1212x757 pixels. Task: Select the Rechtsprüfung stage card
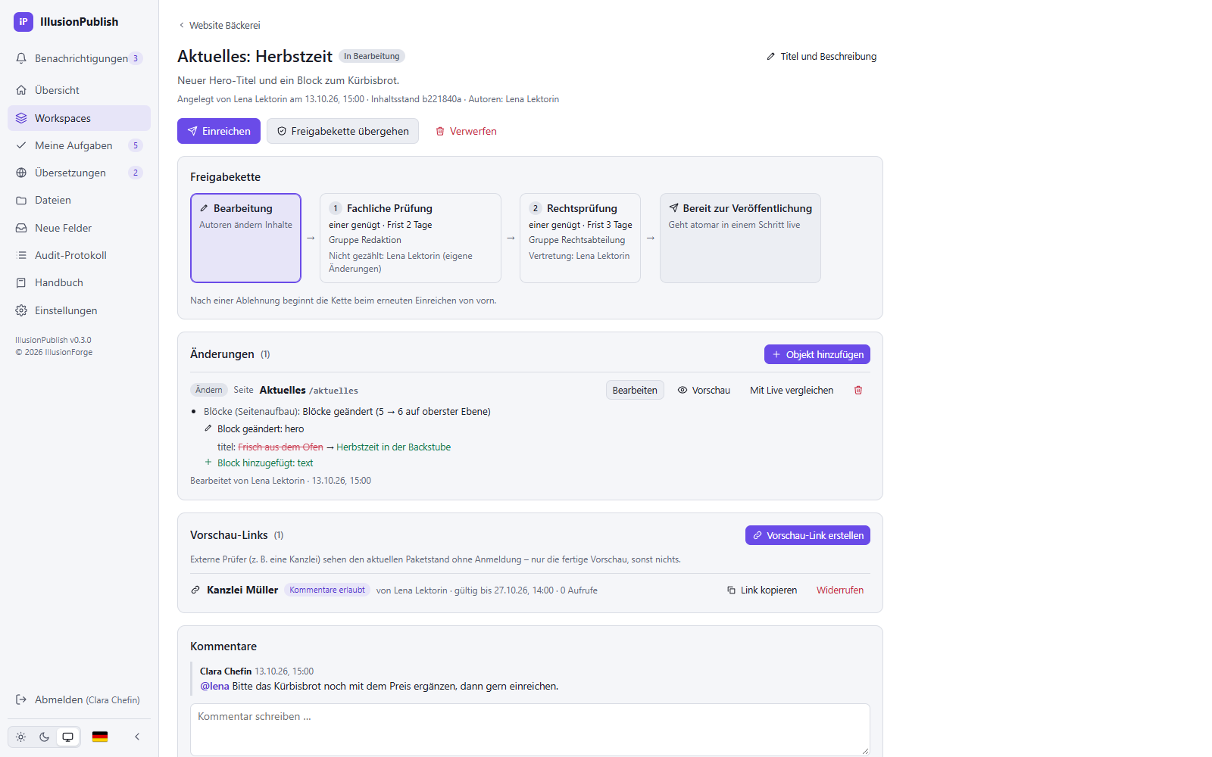(580, 238)
